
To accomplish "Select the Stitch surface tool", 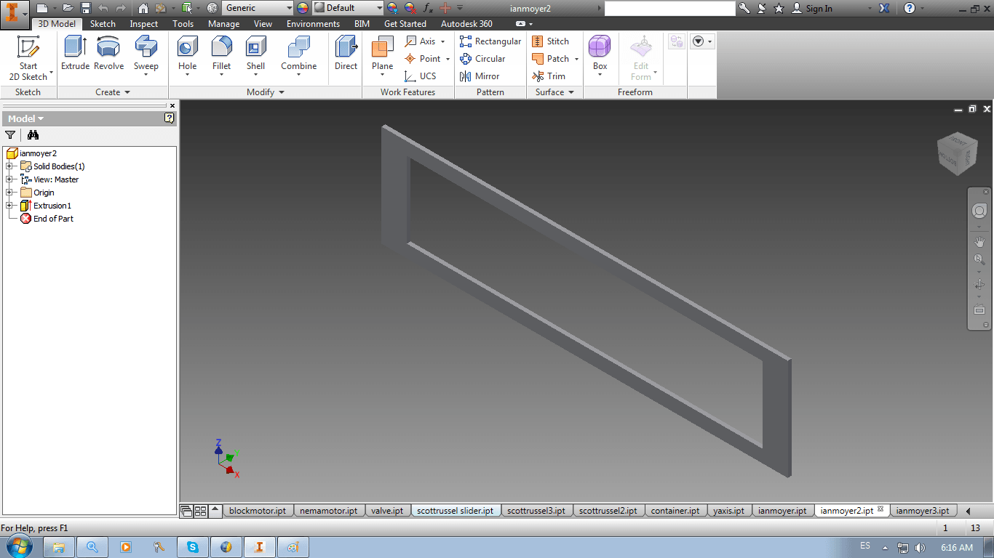I will pyautogui.click(x=551, y=41).
